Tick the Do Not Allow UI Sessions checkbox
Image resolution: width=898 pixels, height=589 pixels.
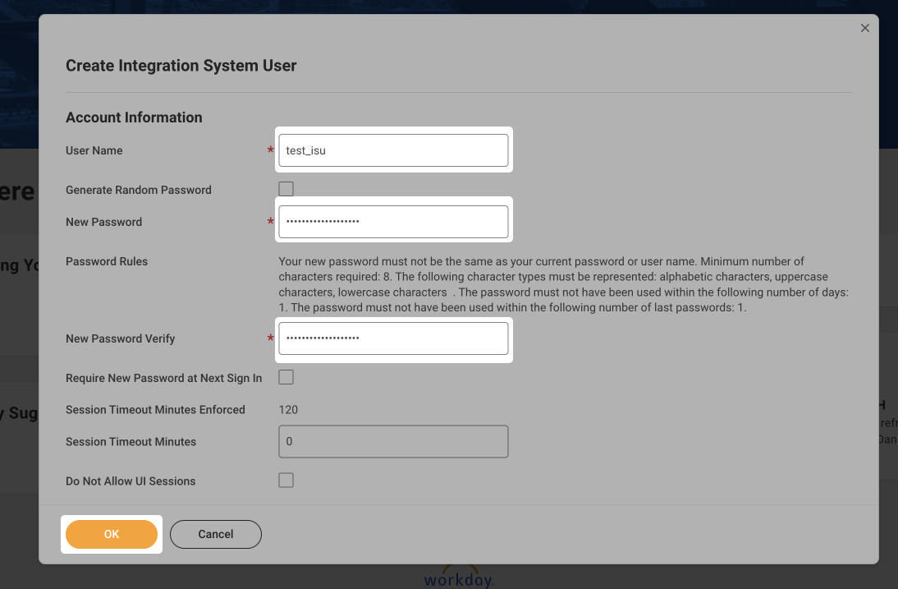pyautogui.click(x=286, y=481)
